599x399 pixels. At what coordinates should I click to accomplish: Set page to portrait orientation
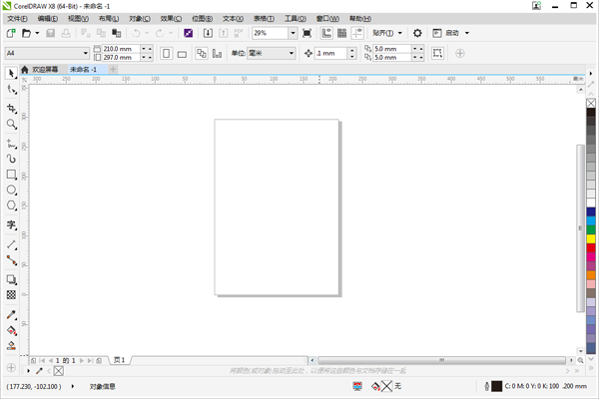pos(166,52)
